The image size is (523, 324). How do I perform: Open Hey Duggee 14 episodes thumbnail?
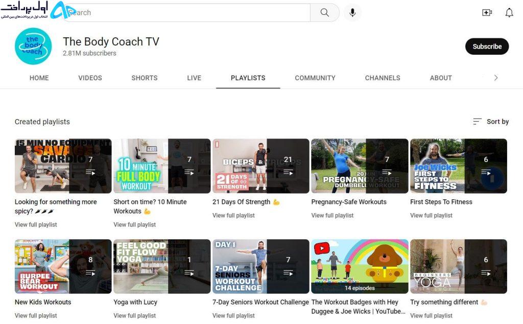(360, 266)
